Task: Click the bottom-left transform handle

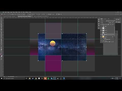Action: point(38,61)
